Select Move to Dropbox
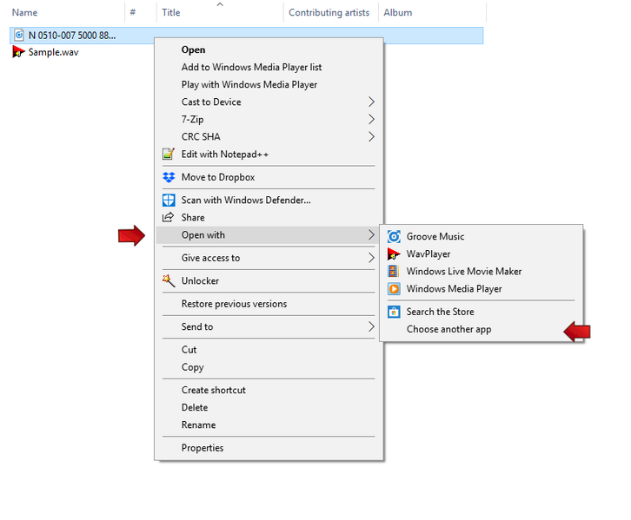Viewport: 631px width, 520px height. 269,177
